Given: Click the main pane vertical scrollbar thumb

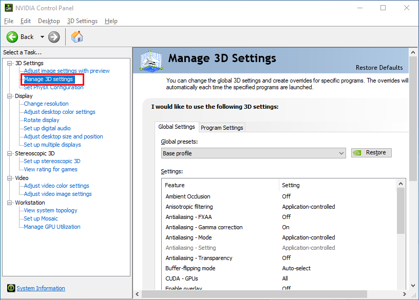Looking at the screenshot, I should (x=413, y=118).
